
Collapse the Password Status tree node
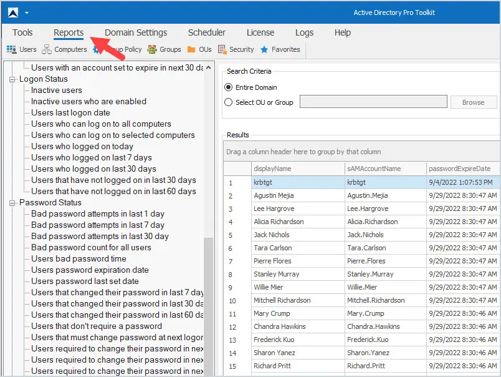12,203
